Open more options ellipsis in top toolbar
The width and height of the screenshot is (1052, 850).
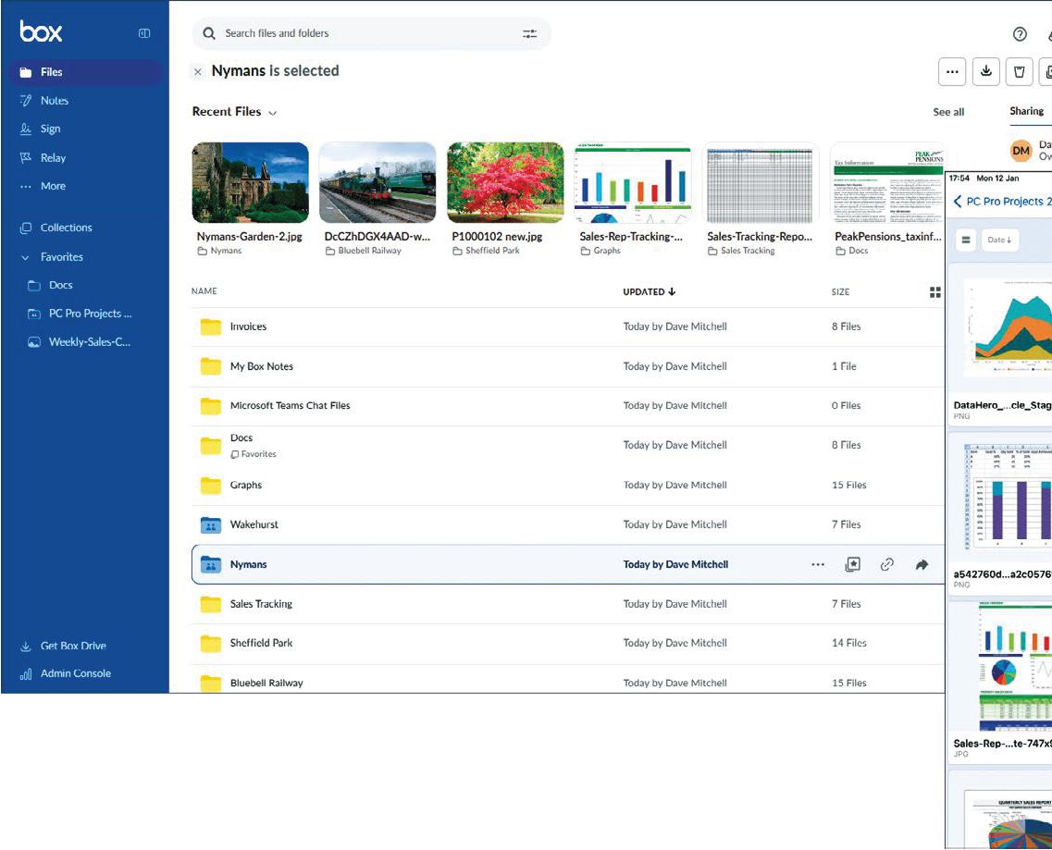pyautogui.click(x=952, y=71)
